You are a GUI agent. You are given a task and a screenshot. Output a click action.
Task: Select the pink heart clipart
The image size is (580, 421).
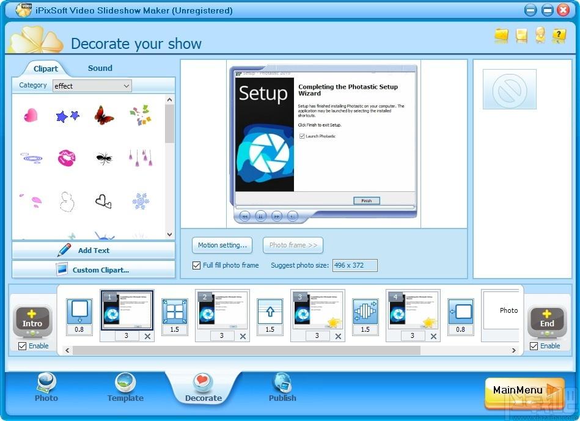[31, 115]
